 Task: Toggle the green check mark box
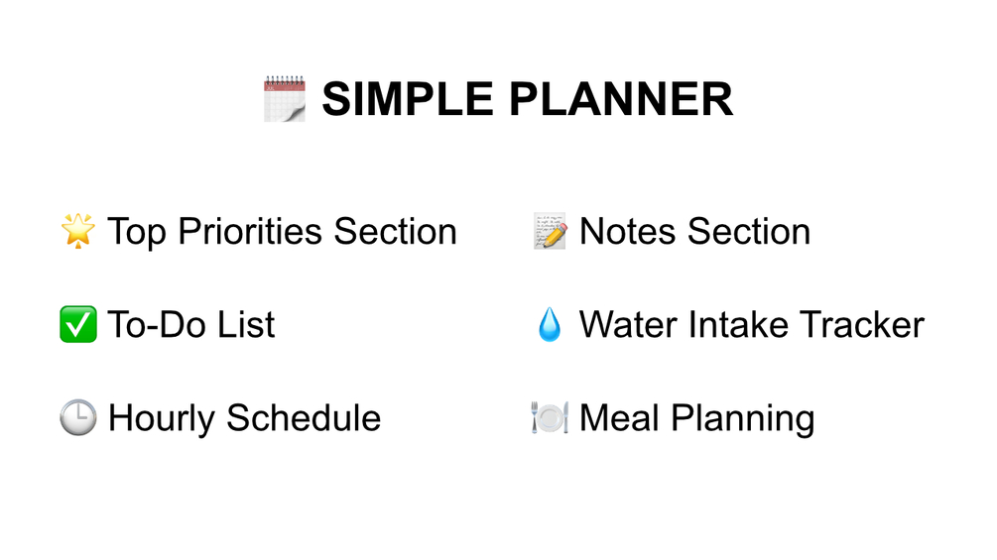[x=78, y=325]
